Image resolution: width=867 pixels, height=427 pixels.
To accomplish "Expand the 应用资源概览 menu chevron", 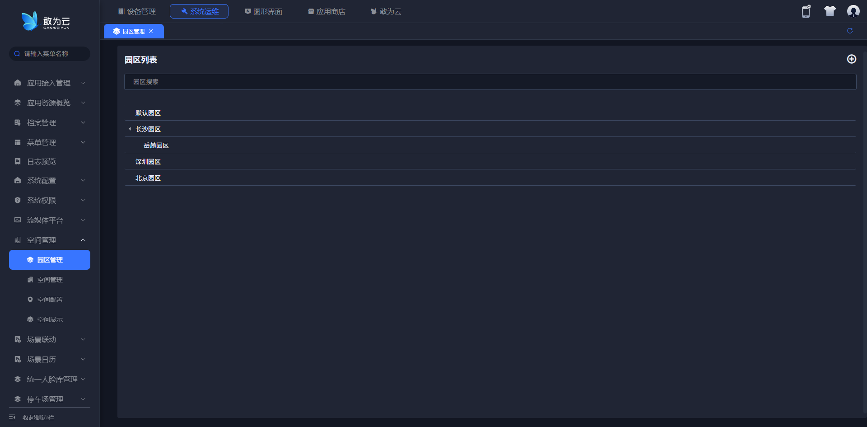I will pos(83,103).
